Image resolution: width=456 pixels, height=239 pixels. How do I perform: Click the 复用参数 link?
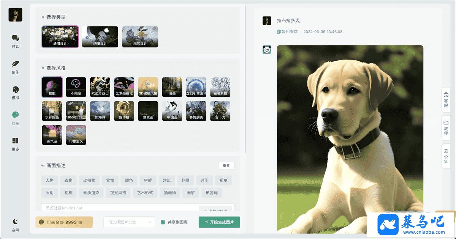tap(287, 31)
